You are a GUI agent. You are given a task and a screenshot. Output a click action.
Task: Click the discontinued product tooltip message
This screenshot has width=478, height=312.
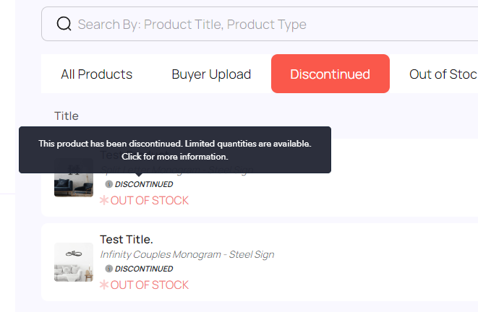(175, 149)
